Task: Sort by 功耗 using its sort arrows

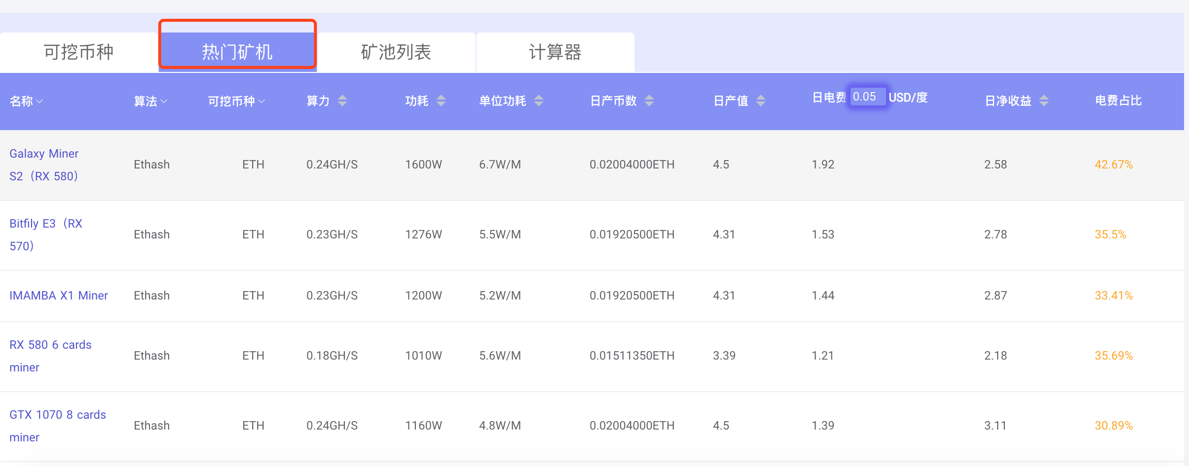Action: [441, 101]
